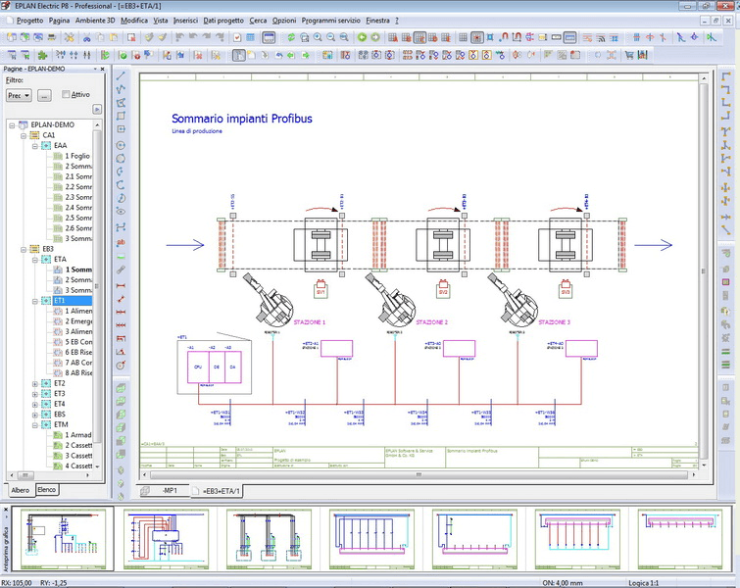Screen dimensions: 740x588
Task: Click the blue table grid icon
Action: [x=251, y=37]
